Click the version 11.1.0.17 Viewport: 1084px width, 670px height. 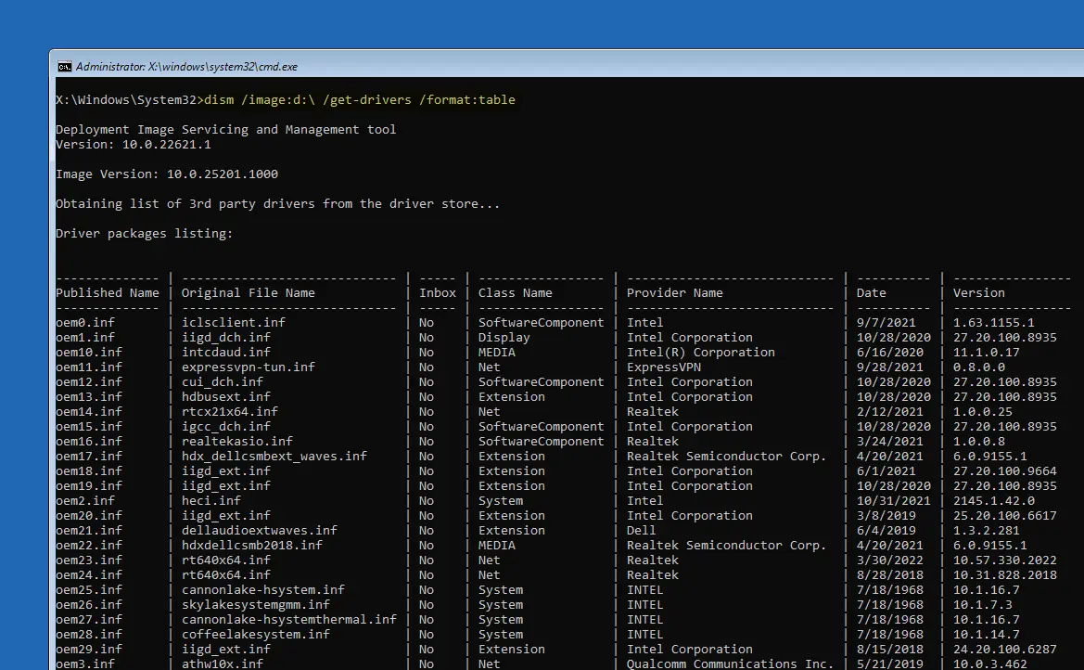986,353
